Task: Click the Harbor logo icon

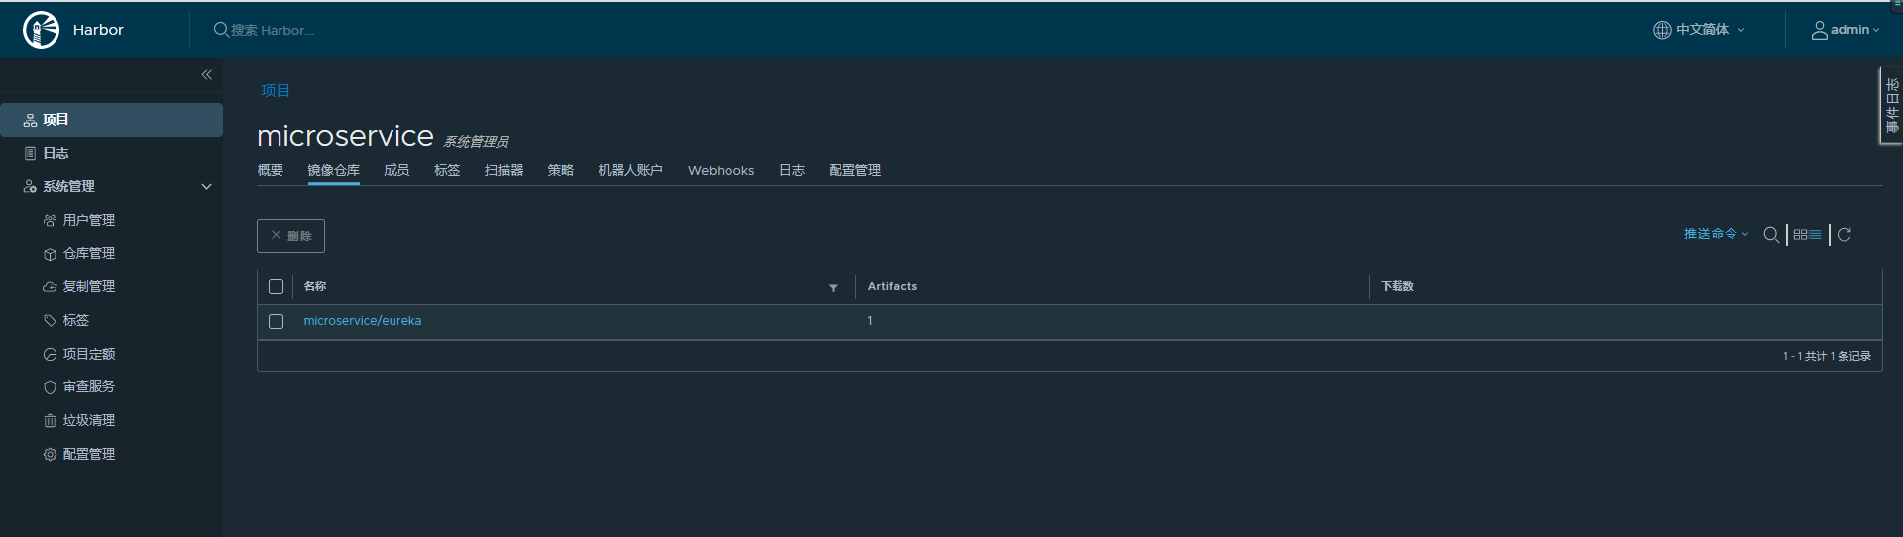Action: (x=42, y=30)
